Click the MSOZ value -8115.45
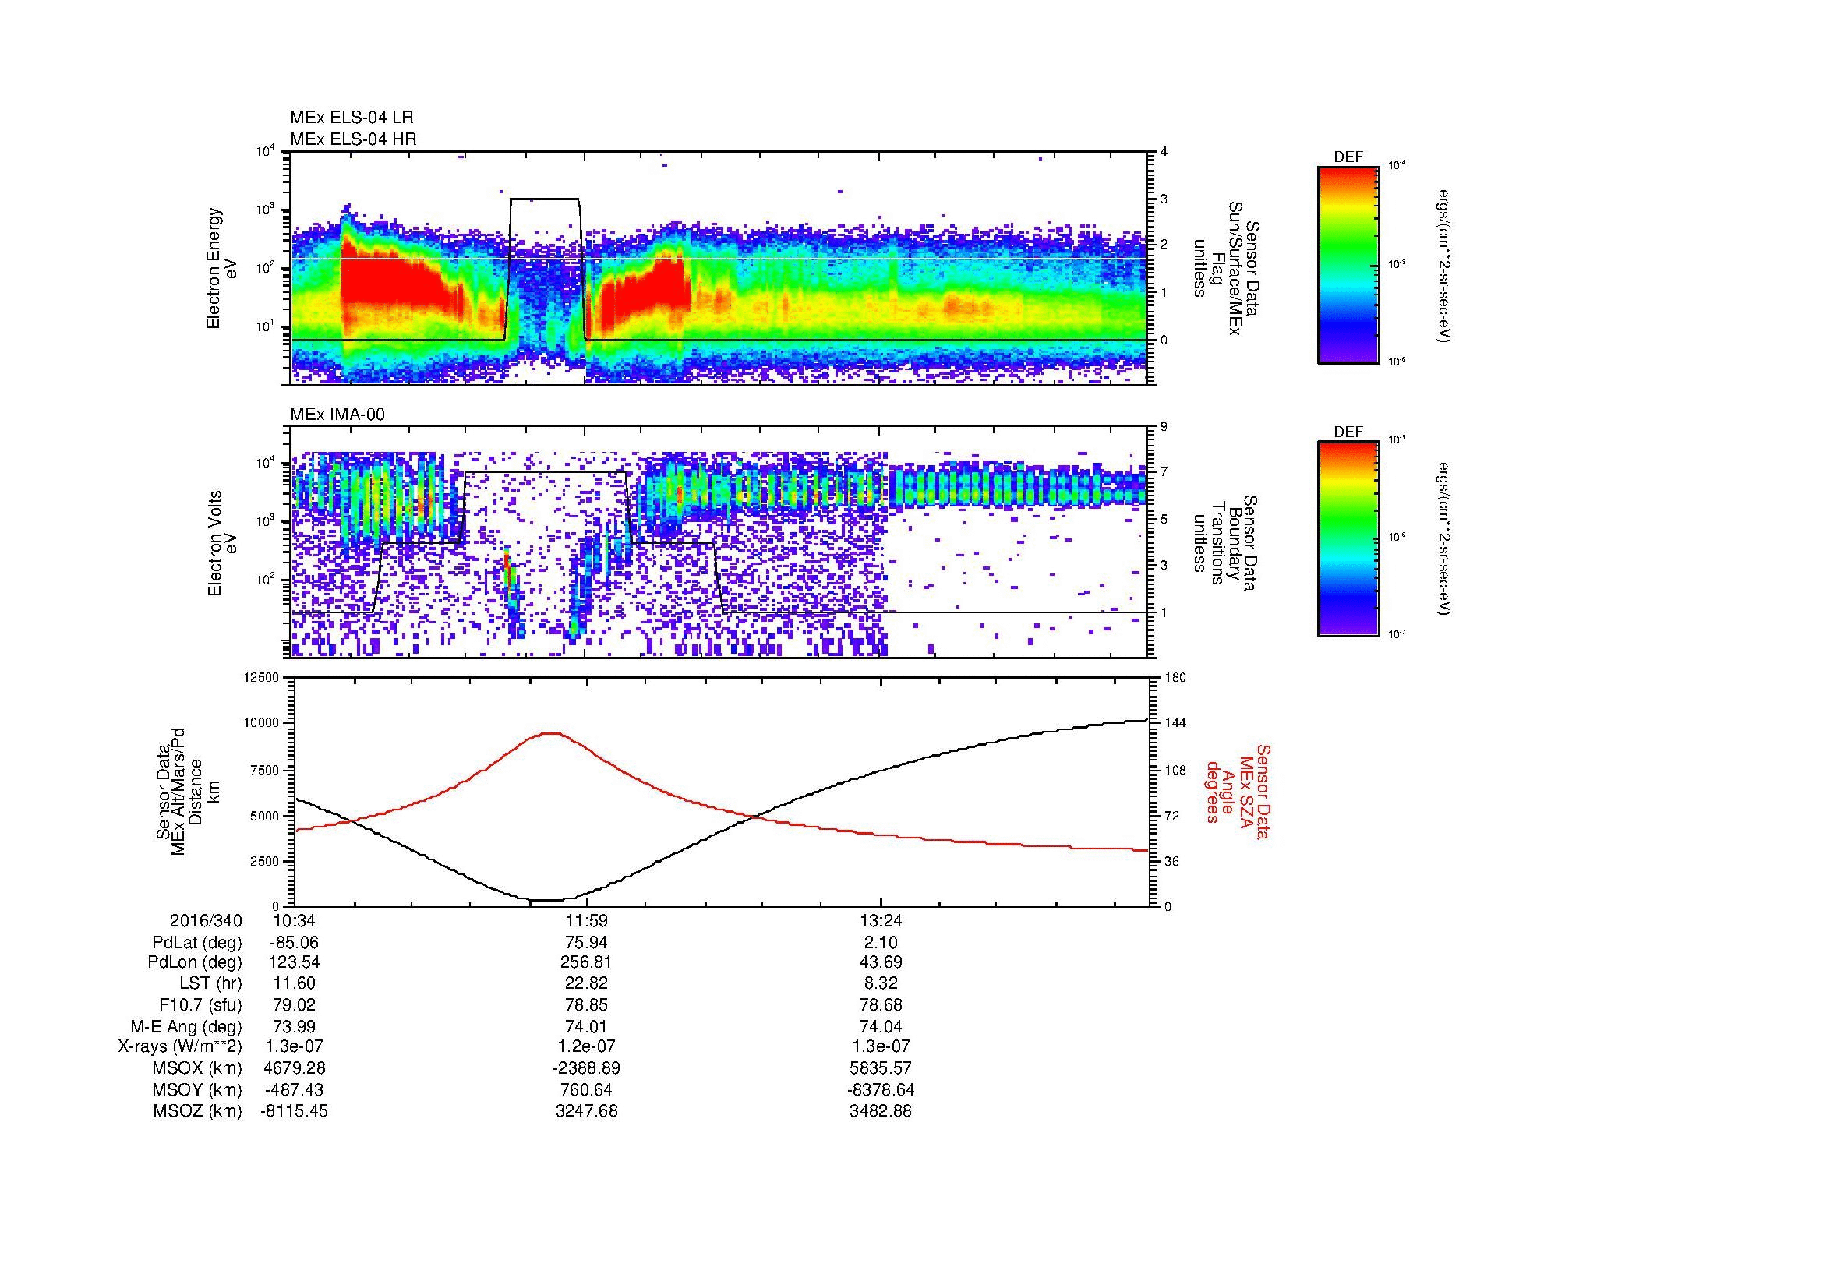This screenshot has width=1823, height=1288. tap(294, 1111)
